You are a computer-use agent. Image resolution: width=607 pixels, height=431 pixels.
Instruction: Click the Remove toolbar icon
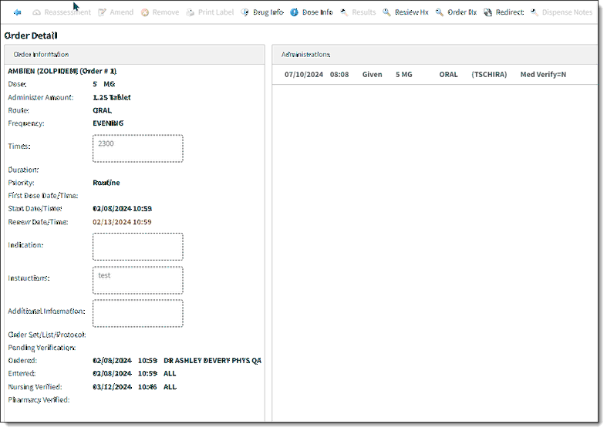point(145,12)
